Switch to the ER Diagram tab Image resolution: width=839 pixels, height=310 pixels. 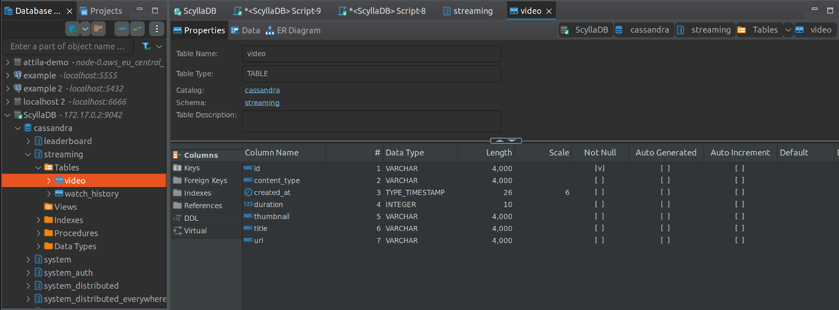pyautogui.click(x=293, y=30)
